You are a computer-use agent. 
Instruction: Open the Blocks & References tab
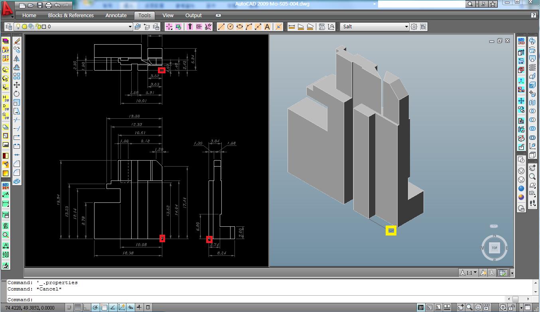[x=71, y=15]
